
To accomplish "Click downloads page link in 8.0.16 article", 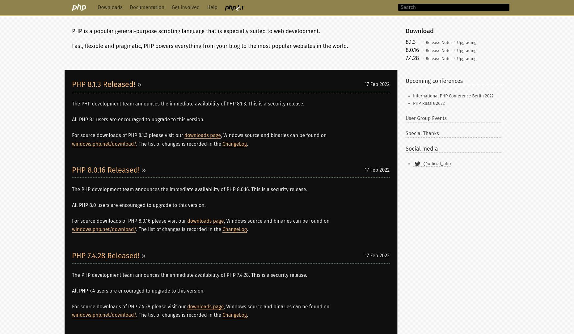I will pos(205,221).
